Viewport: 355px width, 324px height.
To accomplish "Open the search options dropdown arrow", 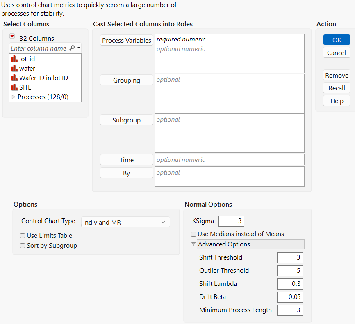I will click(79, 48).
